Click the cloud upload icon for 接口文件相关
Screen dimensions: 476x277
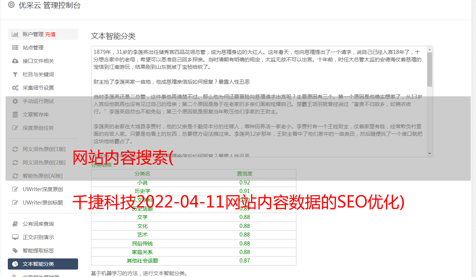tap(15, 61)
